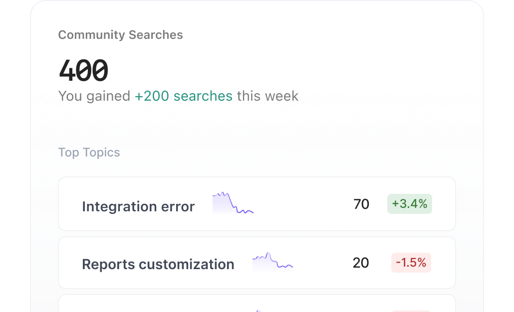
Task: Click the partially visible third row sparkline
Action: click(x=258, y=310)
